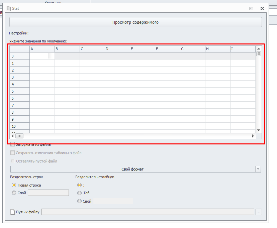
Task: Click the browse file ellipsis button
Action: coord(258,212)
